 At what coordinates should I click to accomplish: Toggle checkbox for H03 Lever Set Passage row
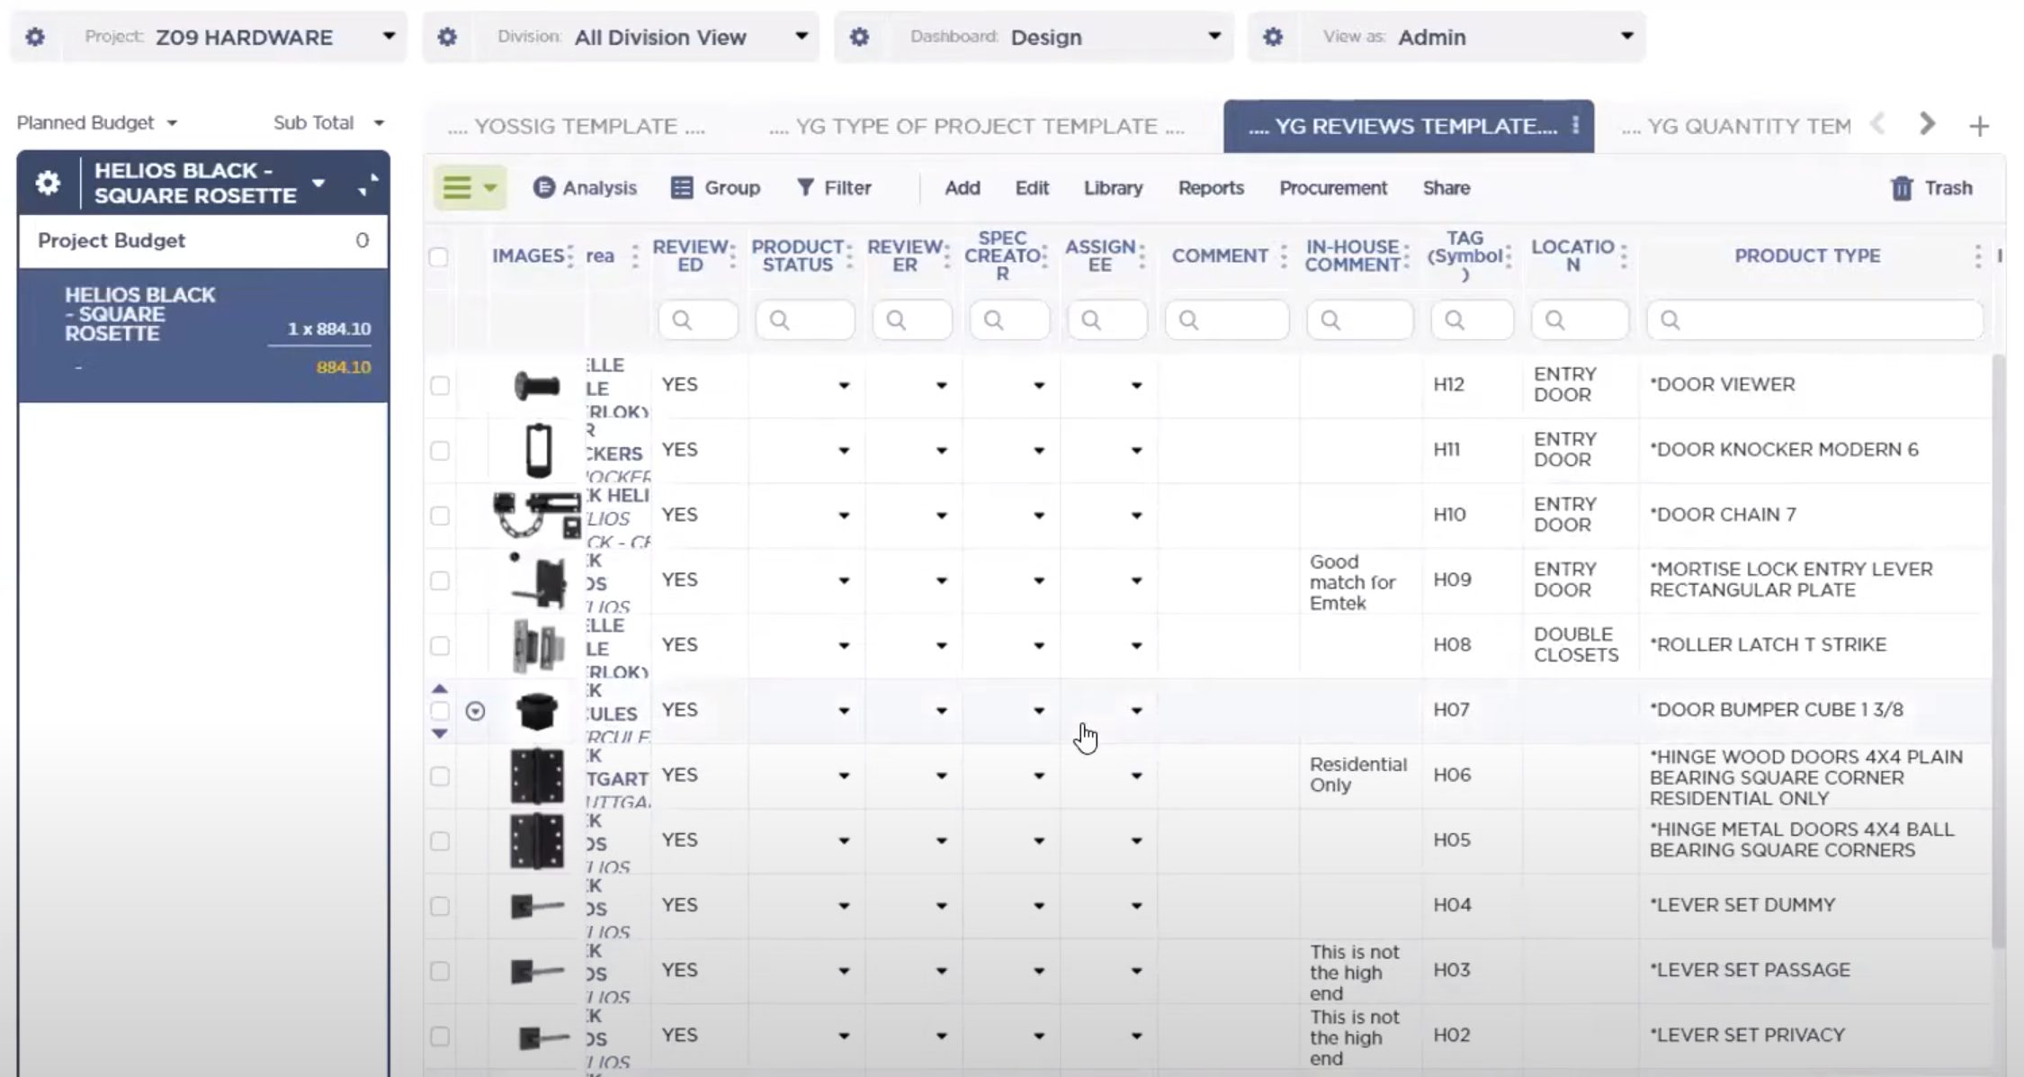439,970
